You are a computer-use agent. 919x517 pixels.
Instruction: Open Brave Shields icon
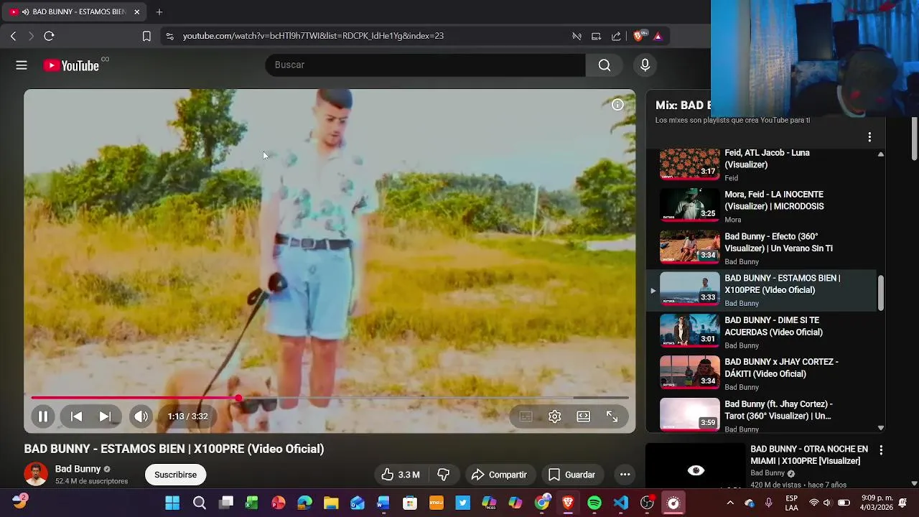click(x=638, y=36)
